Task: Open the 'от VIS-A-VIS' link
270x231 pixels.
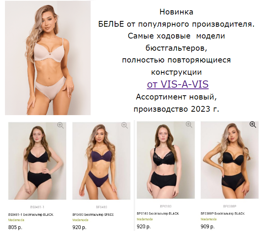Action: click(x=178, y=84)
